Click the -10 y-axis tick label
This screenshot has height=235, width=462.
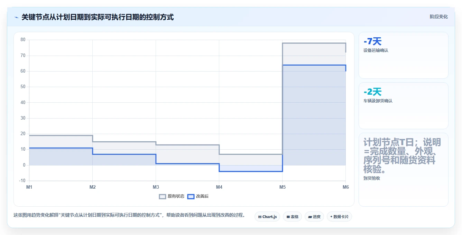pos(22,181)
